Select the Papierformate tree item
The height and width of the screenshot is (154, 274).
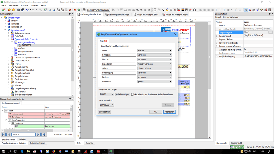coord(21,79)
